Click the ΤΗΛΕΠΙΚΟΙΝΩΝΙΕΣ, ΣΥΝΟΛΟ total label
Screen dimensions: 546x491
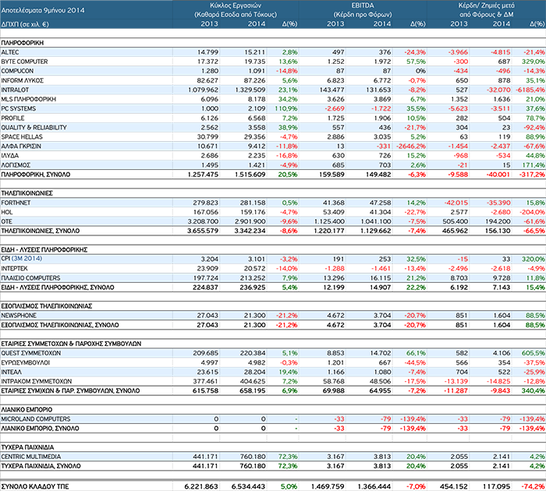41,231
